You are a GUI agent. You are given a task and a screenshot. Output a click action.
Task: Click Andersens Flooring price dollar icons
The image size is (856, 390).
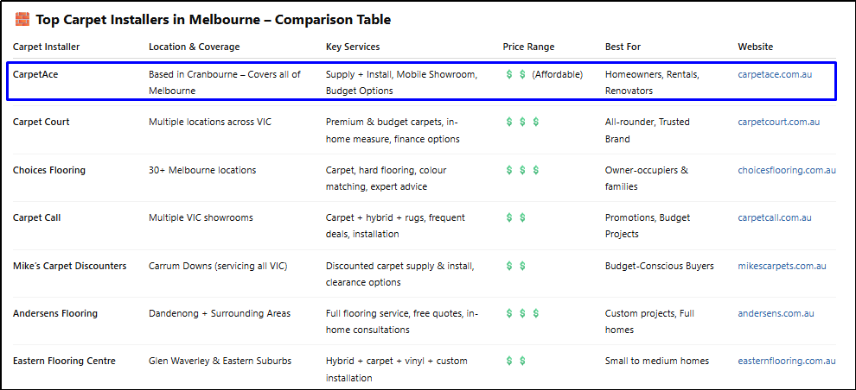(x=522, y=314)
